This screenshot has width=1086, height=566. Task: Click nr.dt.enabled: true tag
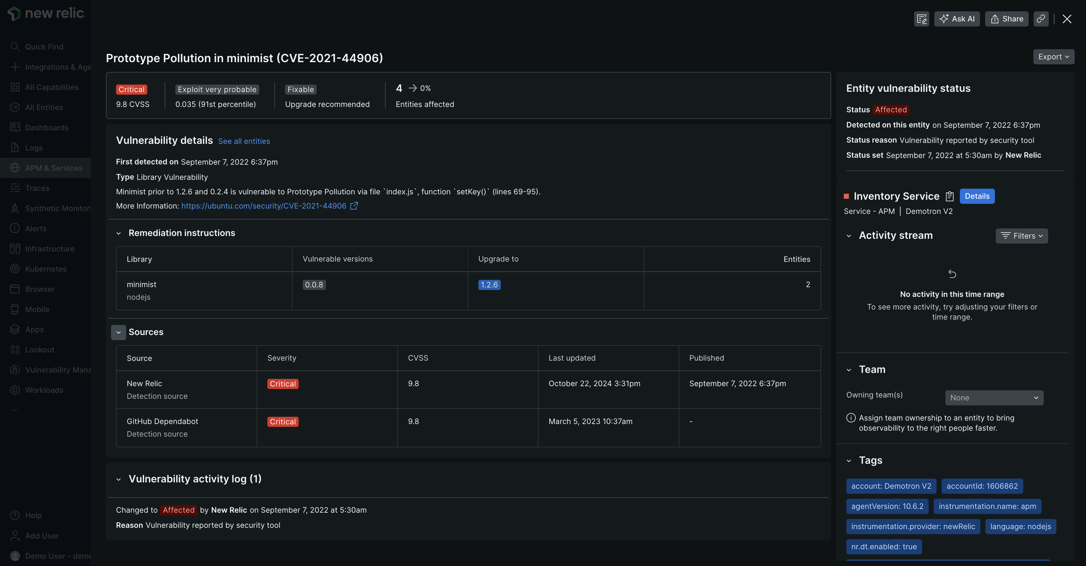[x=884, y=547]
